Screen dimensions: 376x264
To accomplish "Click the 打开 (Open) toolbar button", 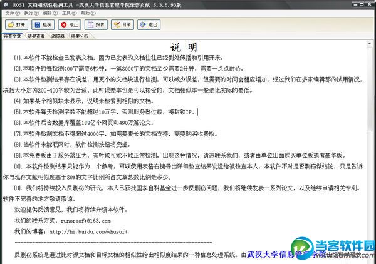I will point(16,24).
